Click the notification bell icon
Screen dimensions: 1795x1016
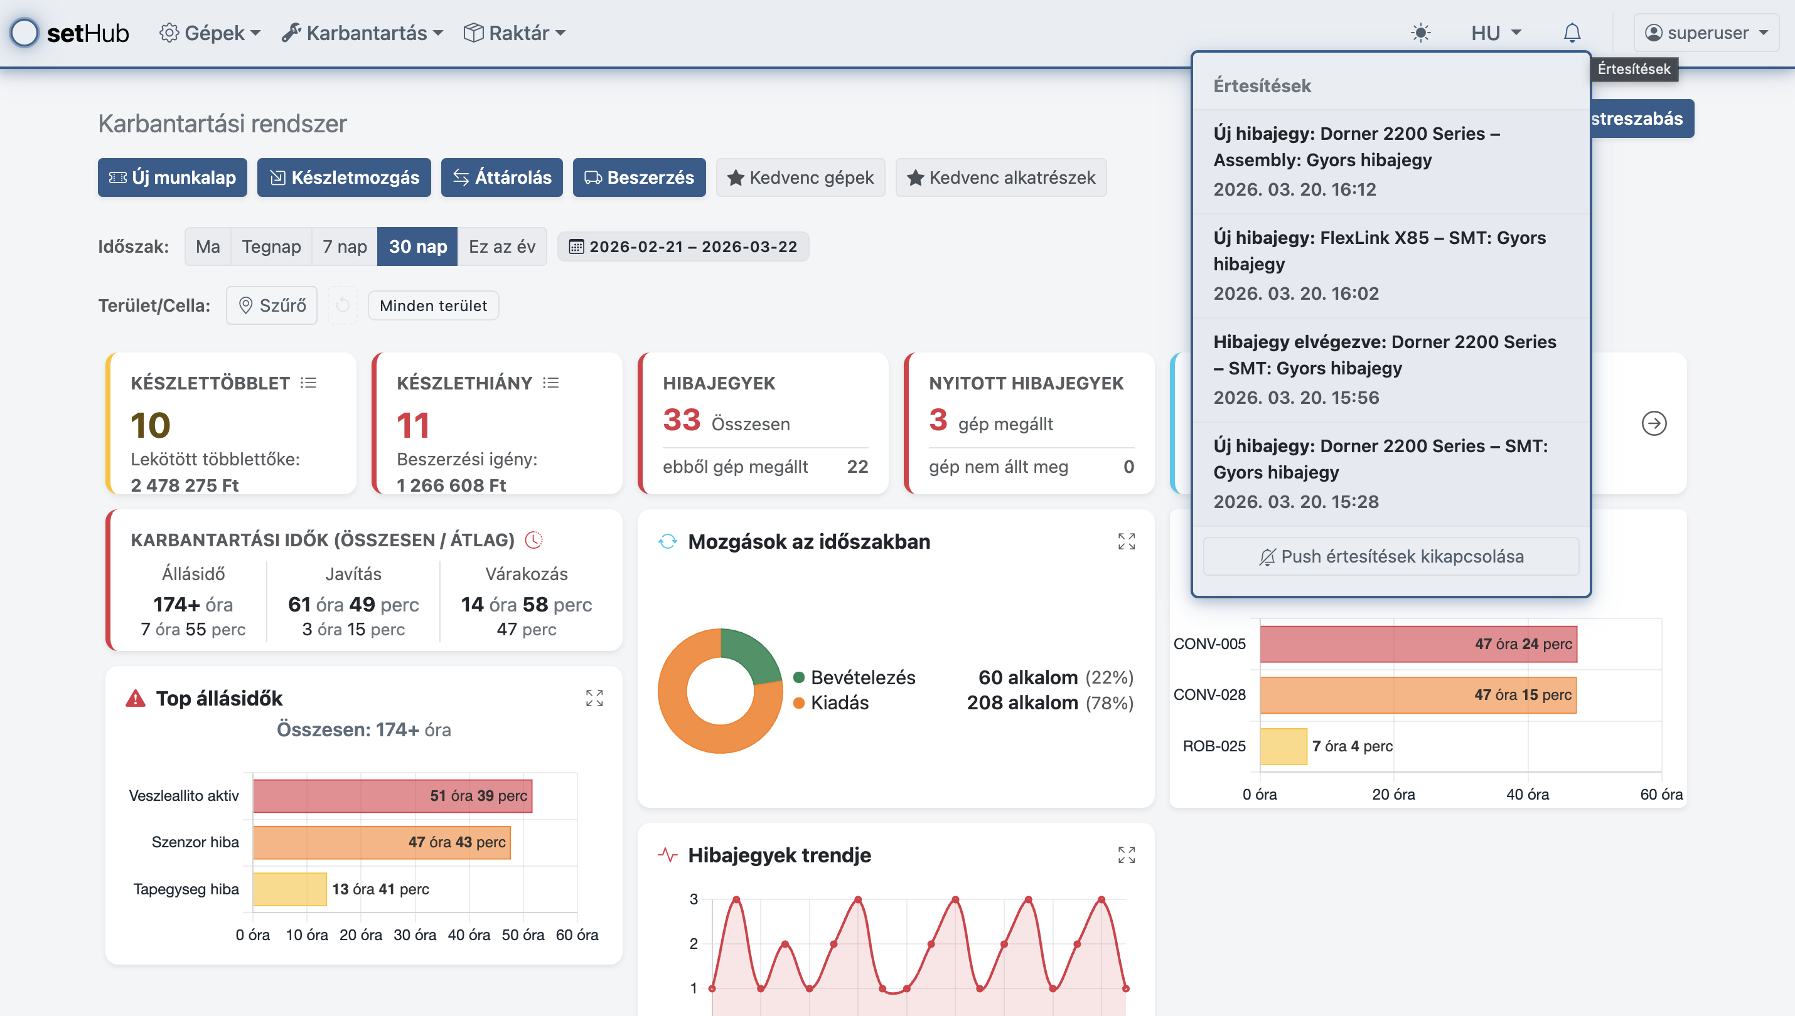point(1572,33)
